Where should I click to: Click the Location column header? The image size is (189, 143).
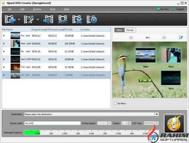coord(96,30)
